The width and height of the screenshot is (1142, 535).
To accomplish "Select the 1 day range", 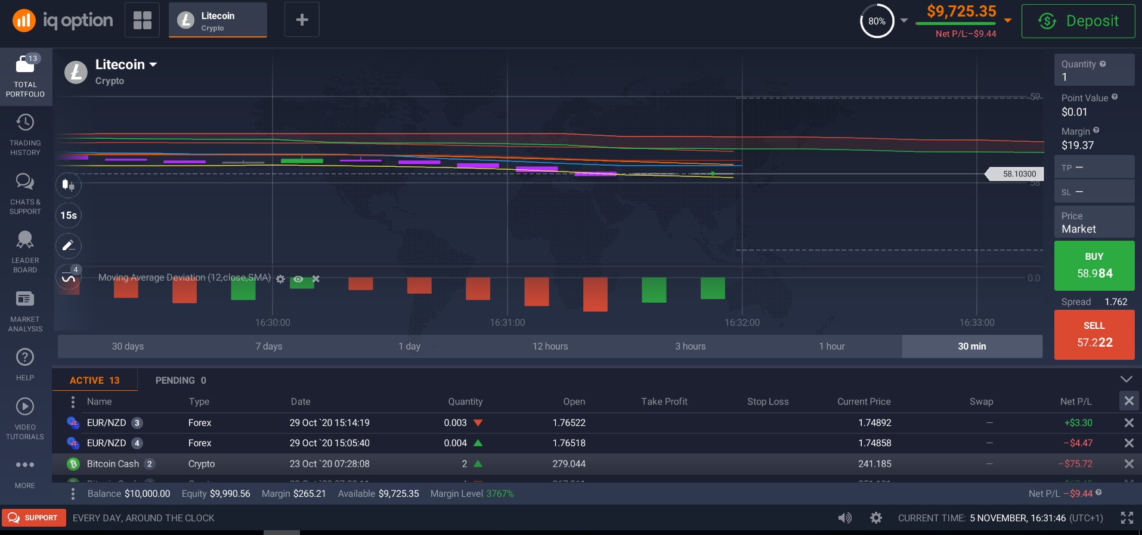I will click(410, 346).
